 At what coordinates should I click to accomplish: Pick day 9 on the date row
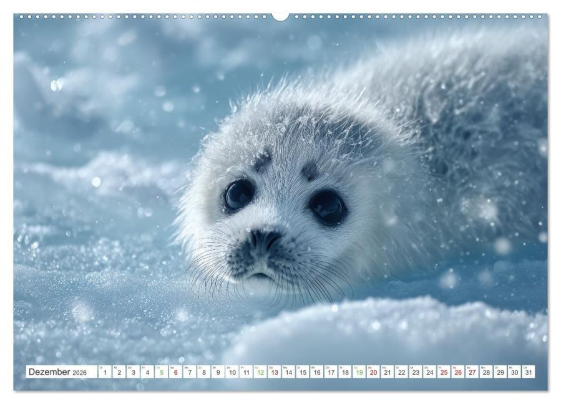click(x=218, y=372)
